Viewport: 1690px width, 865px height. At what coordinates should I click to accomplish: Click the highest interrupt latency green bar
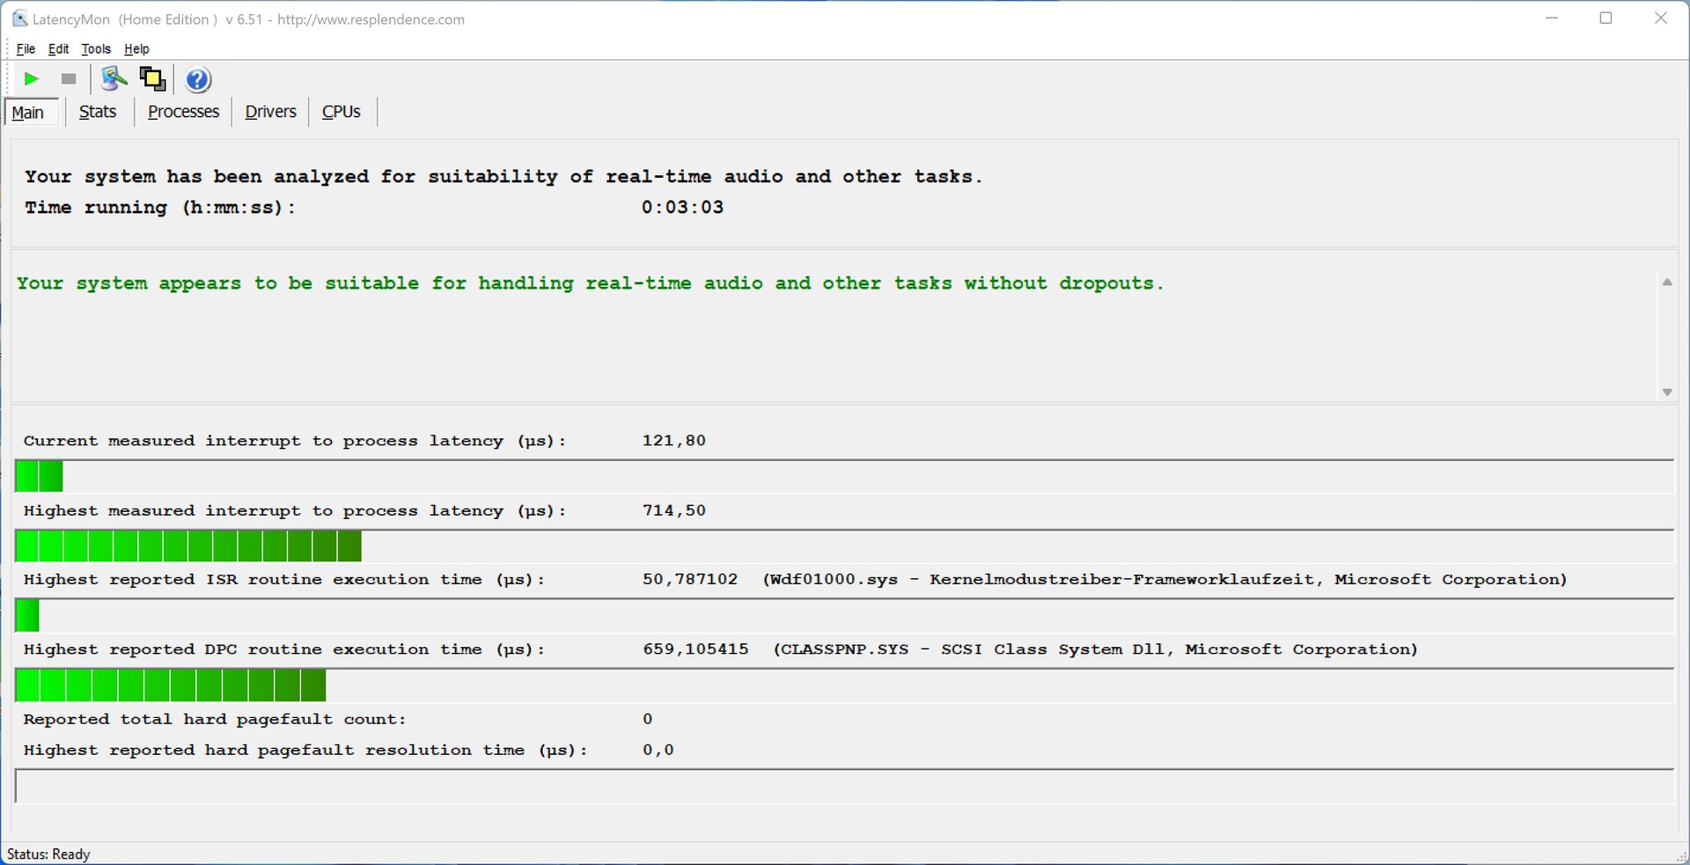[188, 546]
